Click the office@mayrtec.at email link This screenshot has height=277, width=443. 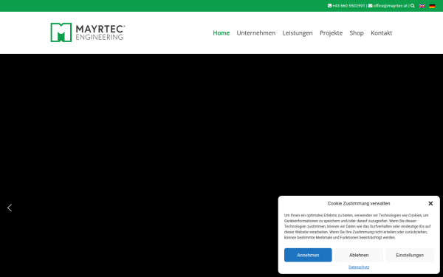click(x=391, y=6)
